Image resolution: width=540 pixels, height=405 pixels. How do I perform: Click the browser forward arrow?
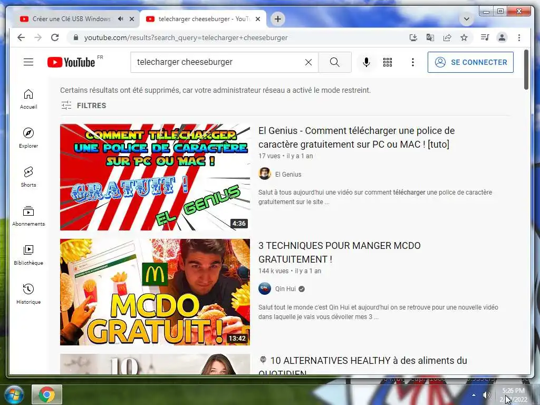[x=38, y=37]
